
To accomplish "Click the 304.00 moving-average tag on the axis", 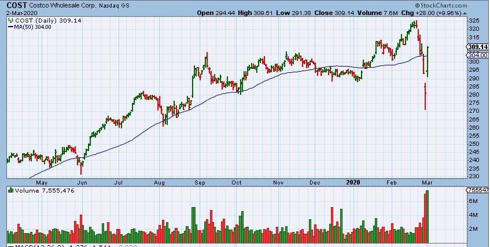I will 478,55.
